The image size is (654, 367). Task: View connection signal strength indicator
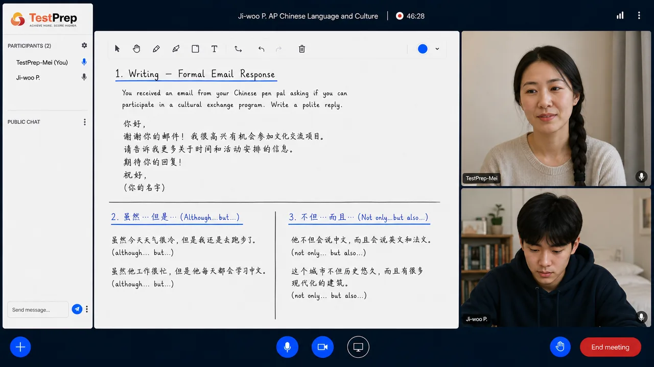(x=620, y=16)
